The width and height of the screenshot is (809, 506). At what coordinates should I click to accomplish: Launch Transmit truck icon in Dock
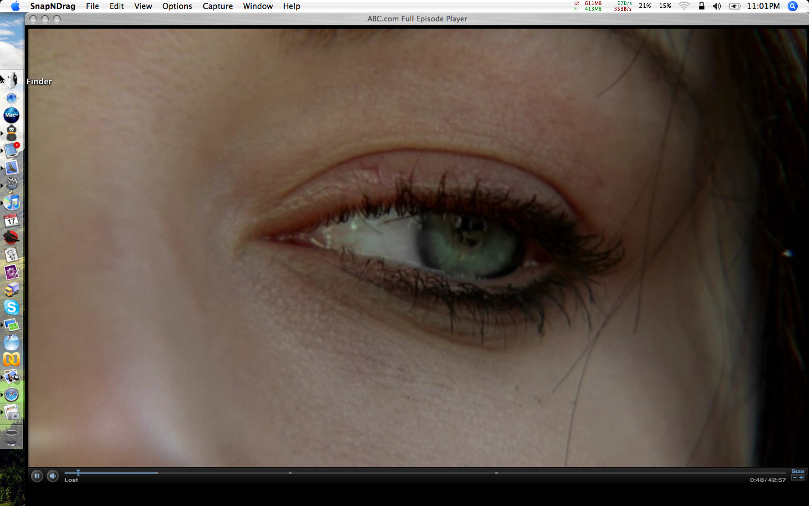pyautogui.click(x=12, y=290)
